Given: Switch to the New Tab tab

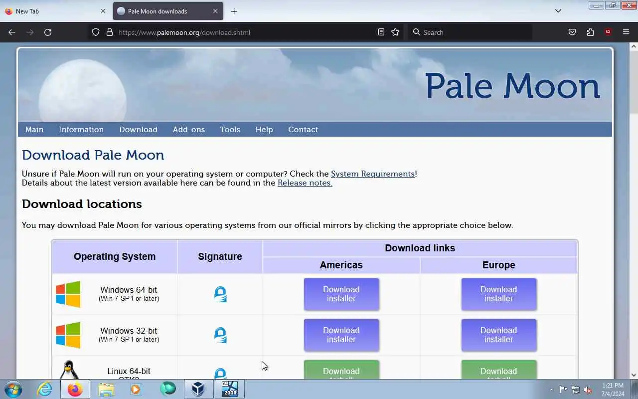Looking at the screenshot, I should point(55,11).
